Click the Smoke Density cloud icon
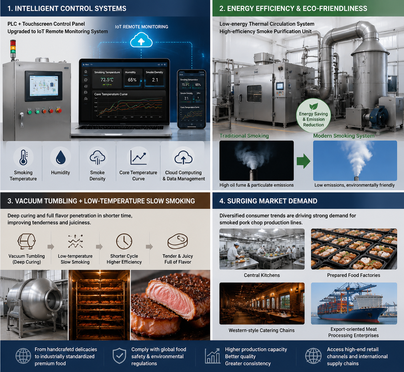Screen dimensions: 404x372 pos(97,158)
